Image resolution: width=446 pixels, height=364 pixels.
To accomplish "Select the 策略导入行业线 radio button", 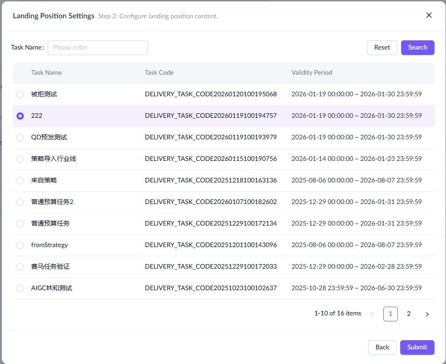I will (x=20, y=159).
